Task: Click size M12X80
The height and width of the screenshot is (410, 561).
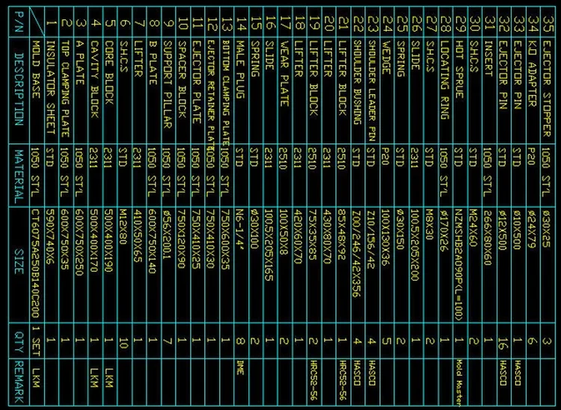Action: (x=123, y=226)
